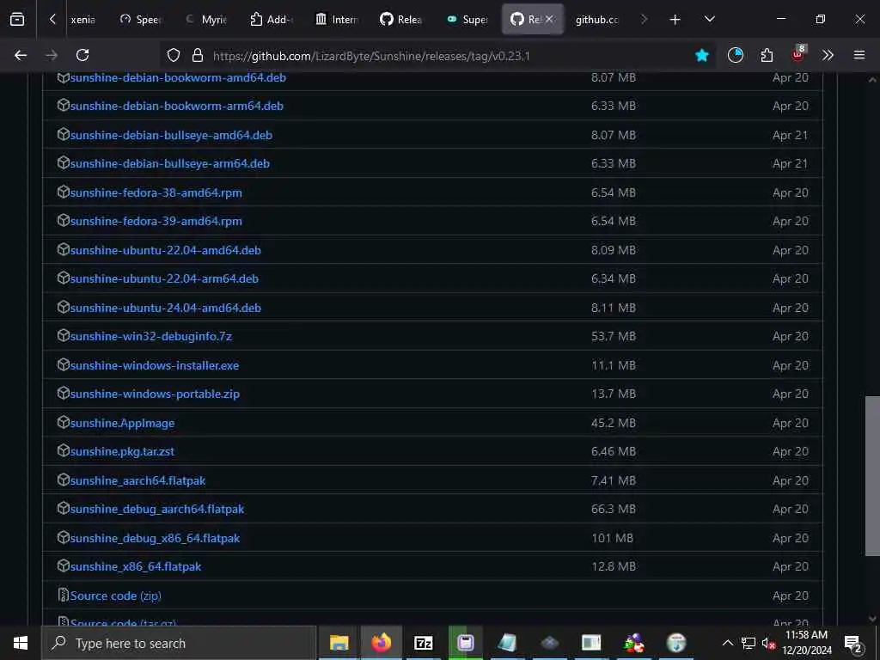The image size is (880, 660).
Task: Open network status icon in tray
Action: pyautogui.click(x=749, y=643)
